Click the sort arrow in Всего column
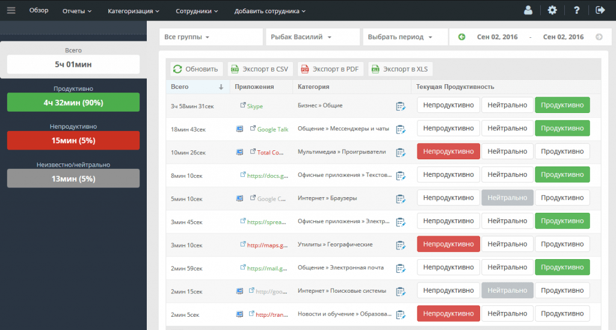The height and width of the screenshot is (330, 616). click(x=221, y=87)
